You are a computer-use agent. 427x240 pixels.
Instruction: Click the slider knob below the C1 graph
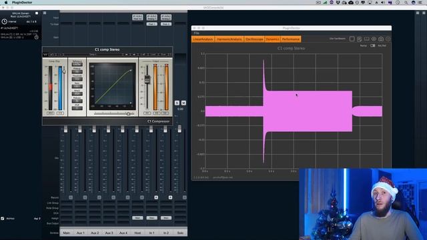pyautogui.click(x=128, y=114)
